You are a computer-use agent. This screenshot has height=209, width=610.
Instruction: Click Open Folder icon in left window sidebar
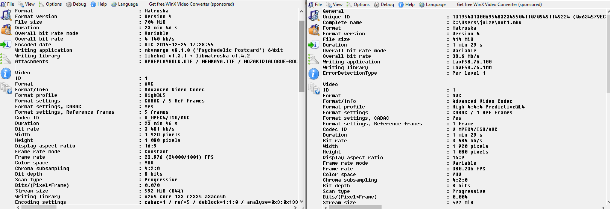pos(6,30)
